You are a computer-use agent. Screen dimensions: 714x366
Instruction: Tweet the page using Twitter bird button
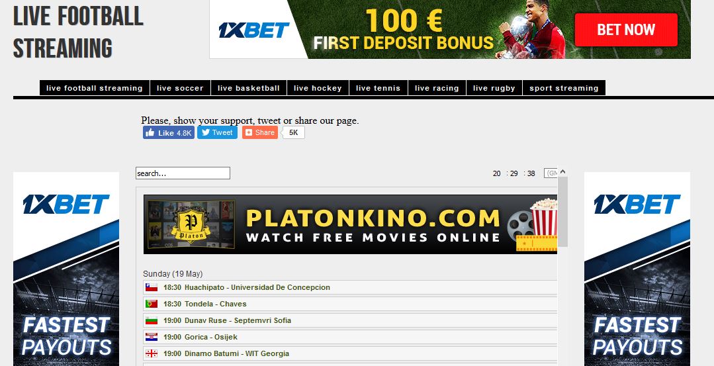tap(217, 132)
